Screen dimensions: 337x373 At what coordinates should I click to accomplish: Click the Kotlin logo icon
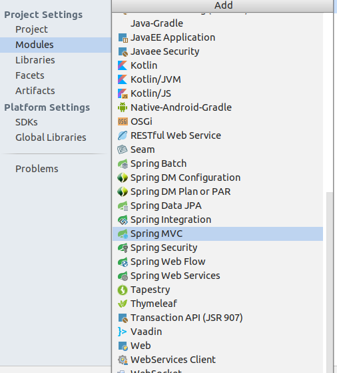tap(123, 65)
